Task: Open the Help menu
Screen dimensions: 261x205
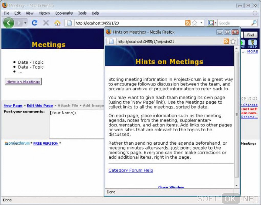Action: point(95,13)
